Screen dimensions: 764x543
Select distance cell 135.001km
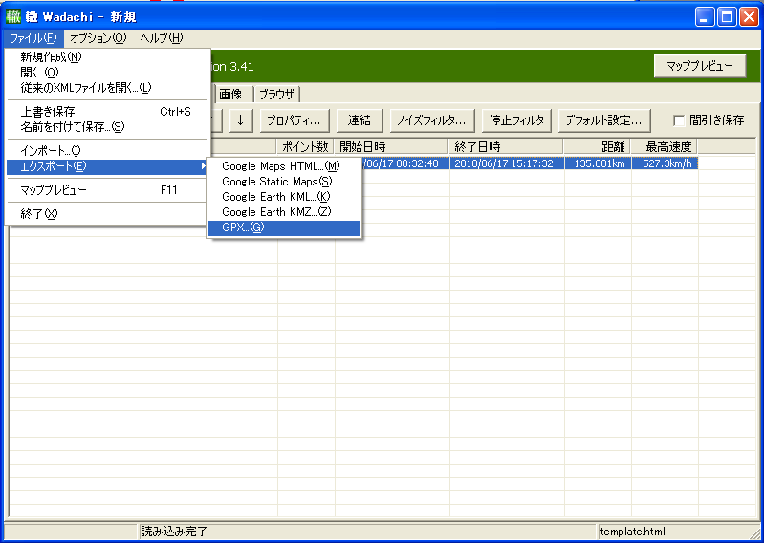(x=599, y=163)
